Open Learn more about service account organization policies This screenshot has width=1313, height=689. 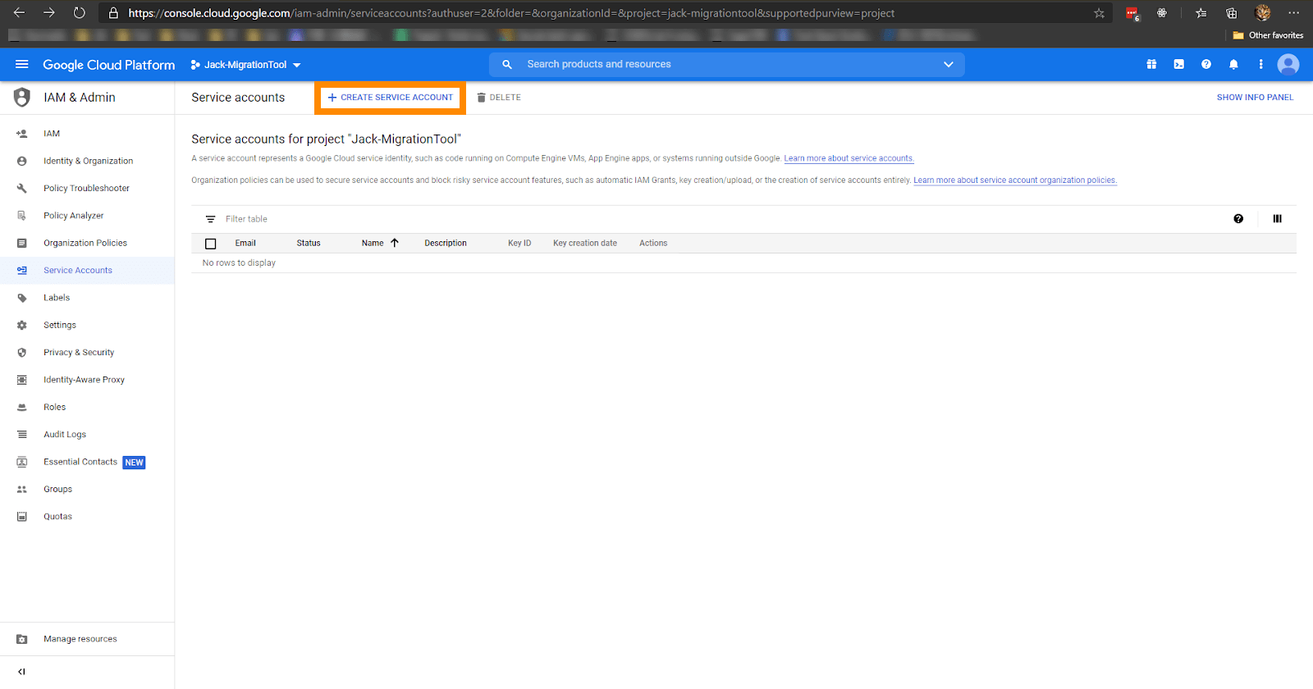coord(1015,180)
